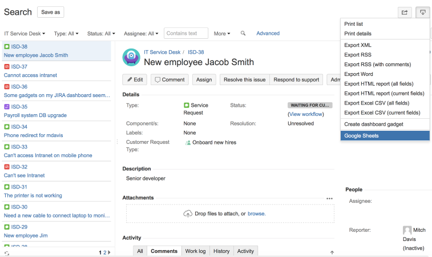The image size is (432, 257).
Task: Choose Export HTML report (all fields)
Action: click(385, 83)
